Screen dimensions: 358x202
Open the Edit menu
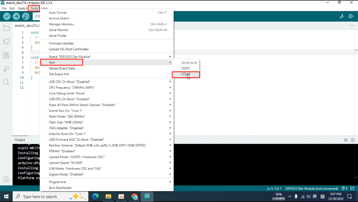pos(12,8)
